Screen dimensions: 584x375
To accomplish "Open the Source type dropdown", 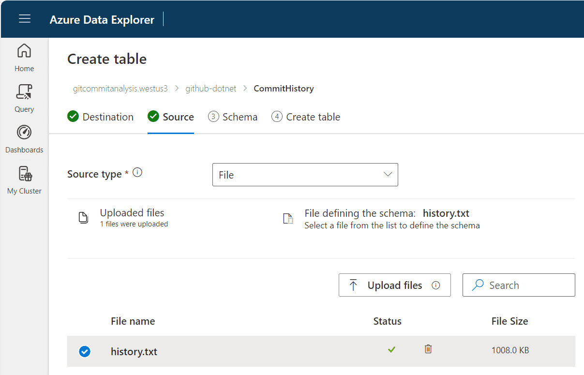I will [388, 175].
